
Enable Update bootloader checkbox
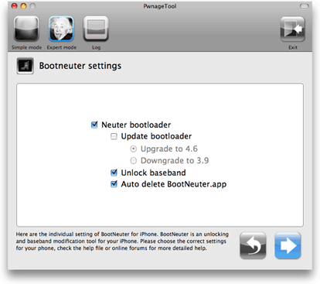114,136
